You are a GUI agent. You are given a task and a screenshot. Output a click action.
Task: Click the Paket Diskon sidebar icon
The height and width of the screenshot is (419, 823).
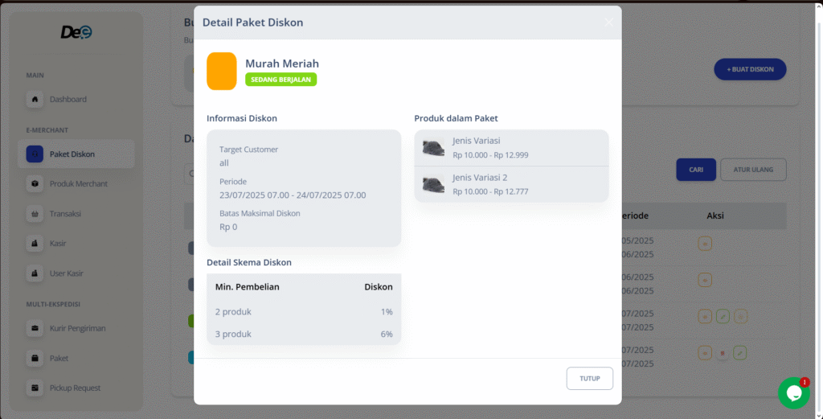(35, 154)
